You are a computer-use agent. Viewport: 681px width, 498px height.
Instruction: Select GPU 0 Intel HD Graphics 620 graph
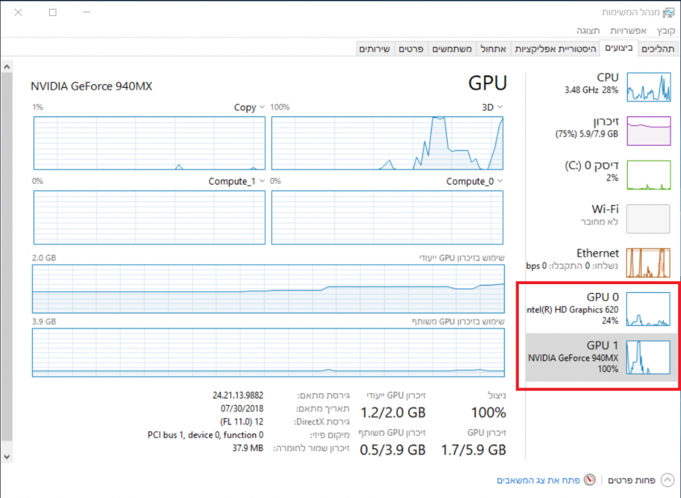tap(648, 309)
